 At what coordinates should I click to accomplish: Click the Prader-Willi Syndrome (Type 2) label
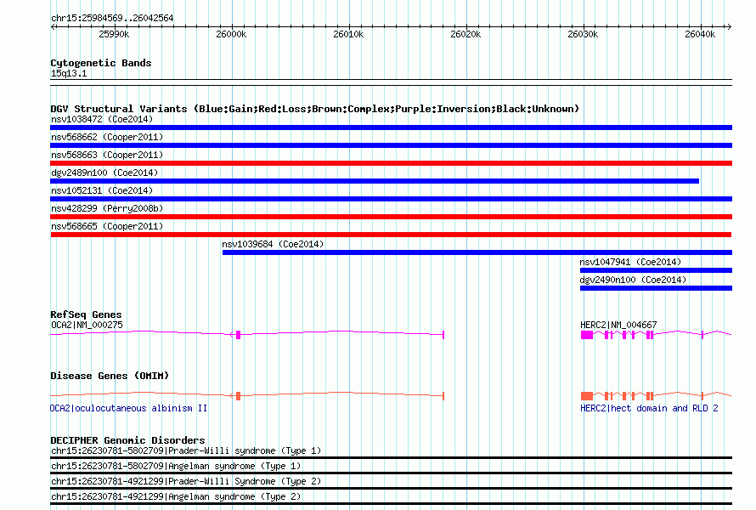pyautogui.click(x=186, y=482)
